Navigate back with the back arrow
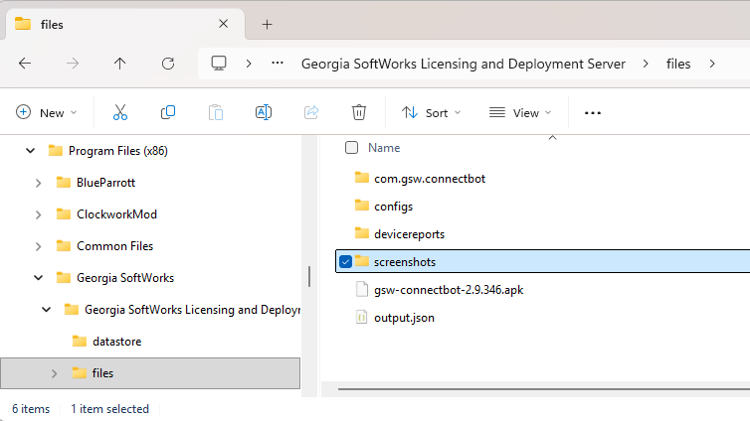Screen dimensions: 750x421 [25, 64]
